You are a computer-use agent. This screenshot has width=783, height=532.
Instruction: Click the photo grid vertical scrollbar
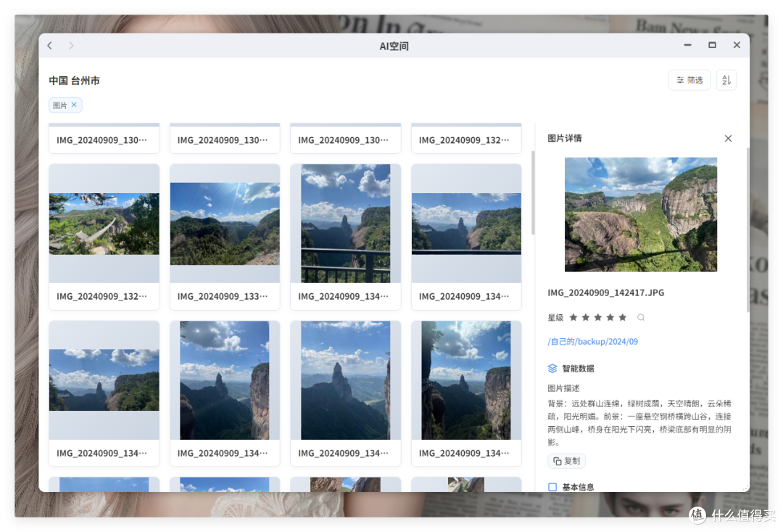click(533, 192)
